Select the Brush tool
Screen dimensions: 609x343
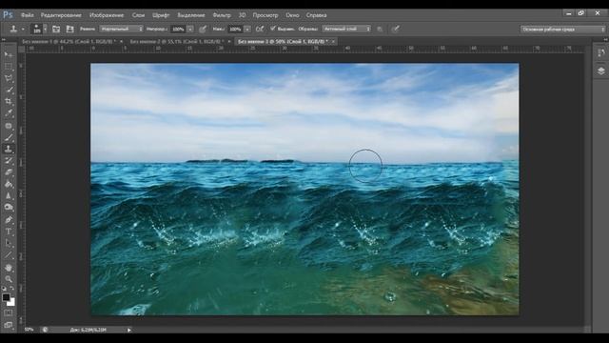pos(9,137)
